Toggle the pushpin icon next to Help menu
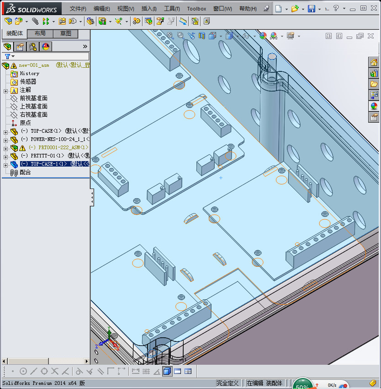This screenshot has width=381, height=389. 266,8
